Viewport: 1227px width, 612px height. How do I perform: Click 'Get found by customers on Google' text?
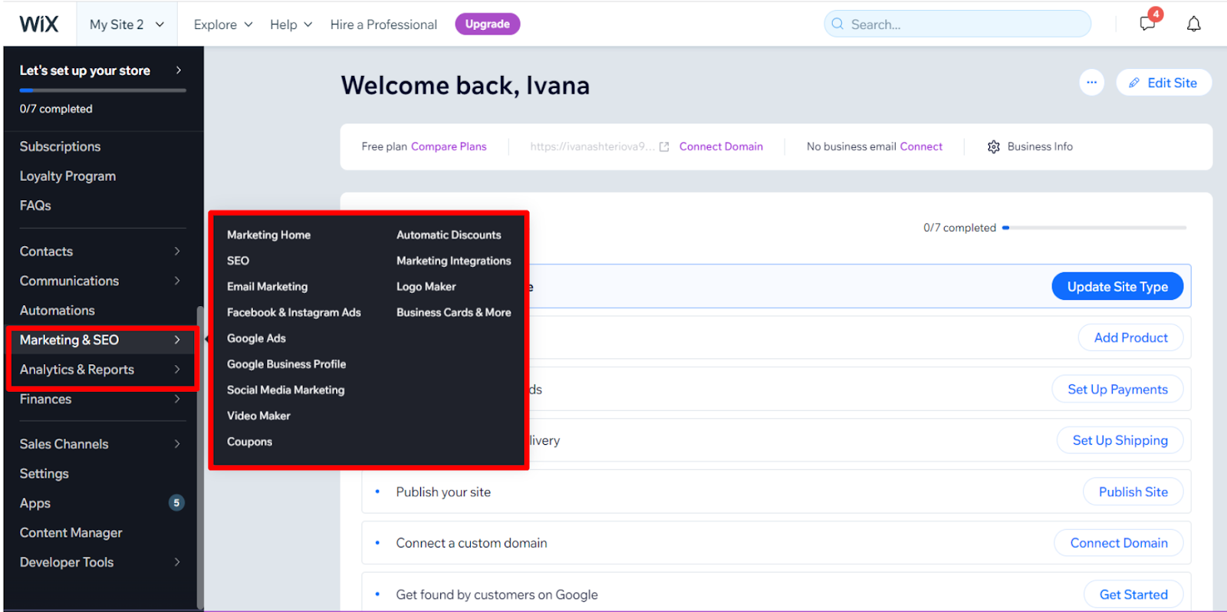[x=497, y=594]
